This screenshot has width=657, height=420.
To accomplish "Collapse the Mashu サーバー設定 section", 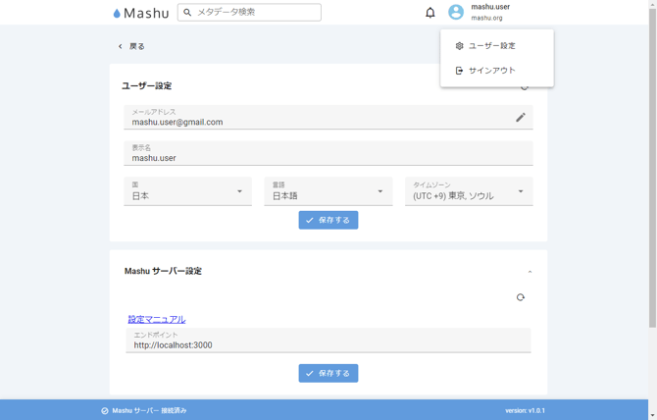I will pos(530,272).
